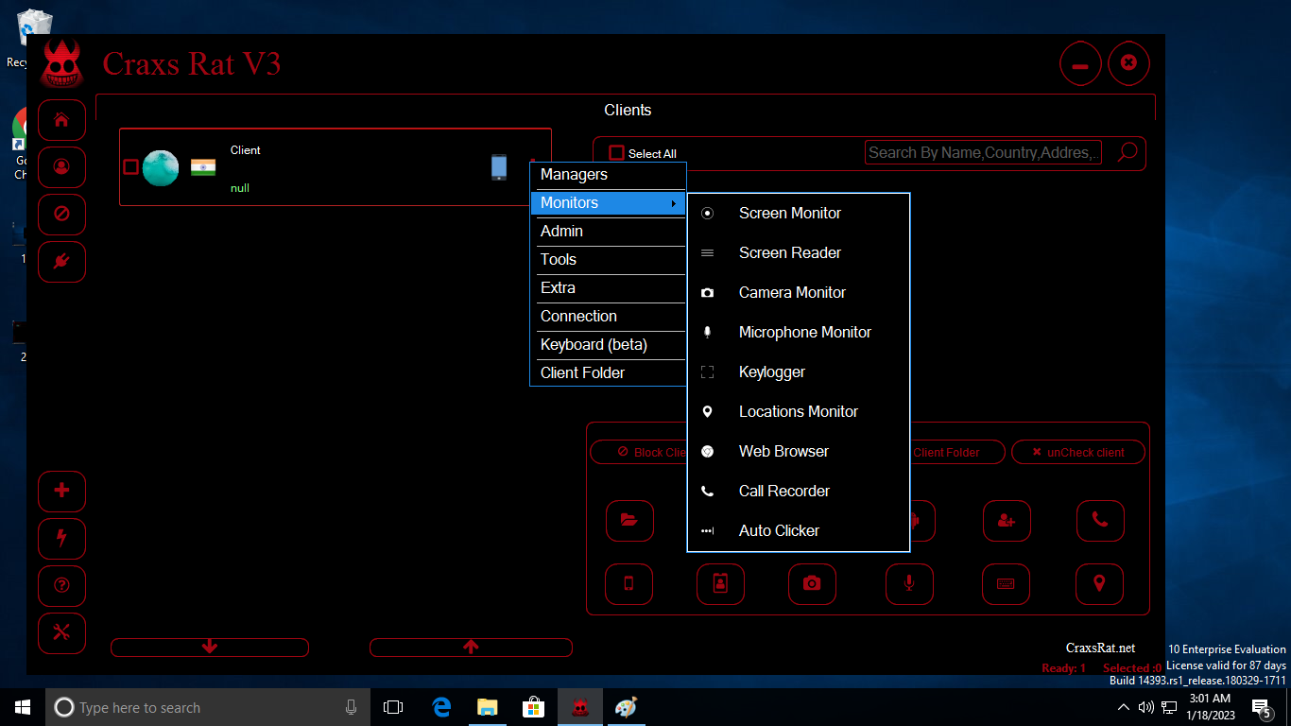Click the plug connection sidebar icon
This screenshot has height=726, width=1291.
coord(61,262)
